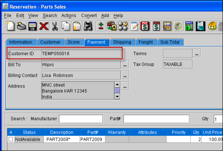
Task: Open the Add menu
Action: click(x=105, y=15)
